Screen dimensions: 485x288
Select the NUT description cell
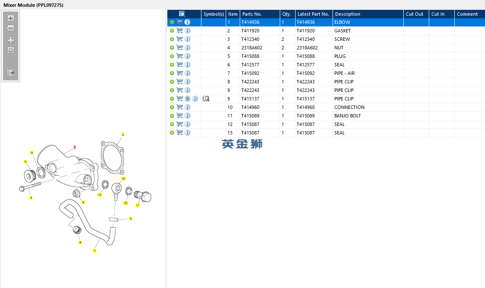(368, 48)
